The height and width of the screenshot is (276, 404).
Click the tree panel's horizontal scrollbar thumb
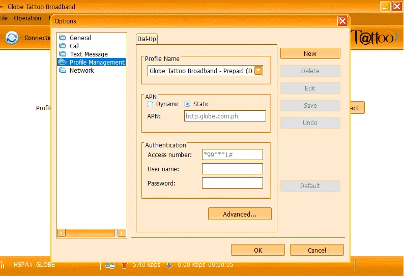(x=91, y=233)
